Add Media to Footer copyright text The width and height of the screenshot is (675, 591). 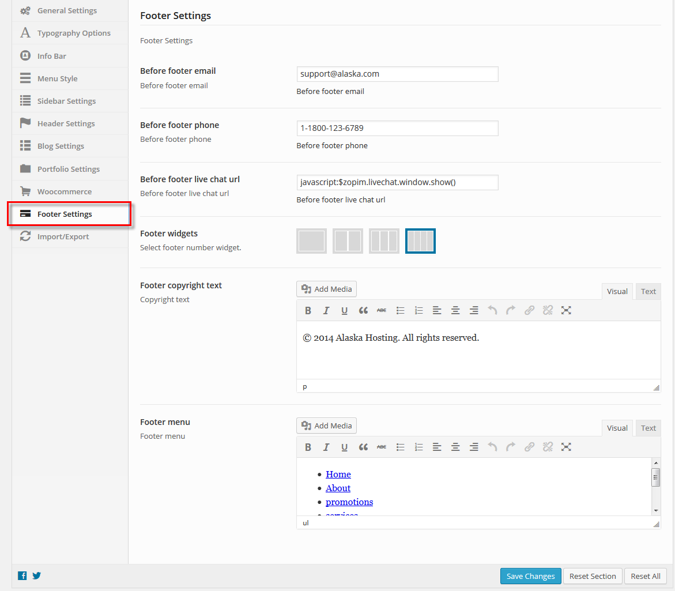coord(326,289)
